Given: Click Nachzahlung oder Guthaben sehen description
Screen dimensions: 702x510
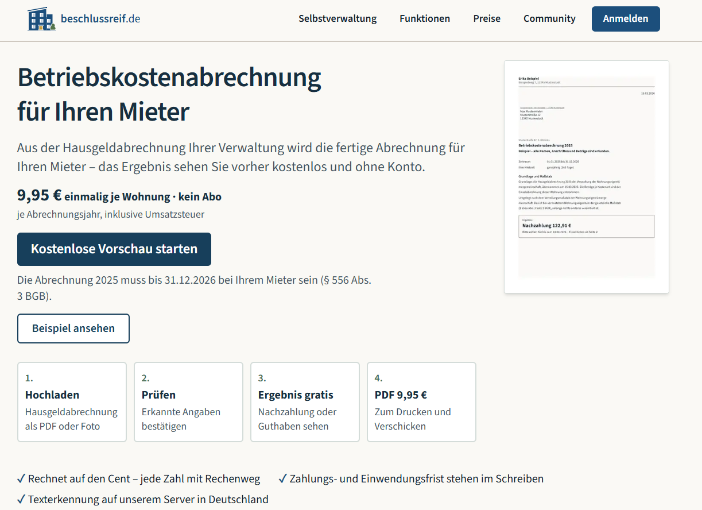Looking at the screenshot, I should coord(297,419).
